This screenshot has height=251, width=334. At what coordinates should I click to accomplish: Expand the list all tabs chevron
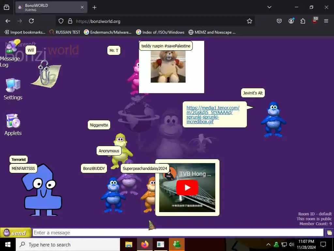269,7
